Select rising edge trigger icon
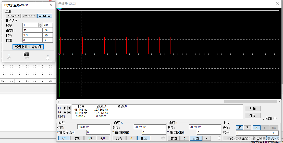Image resolution: width=283 pixels, height=143 pixels. coord(240,127)
